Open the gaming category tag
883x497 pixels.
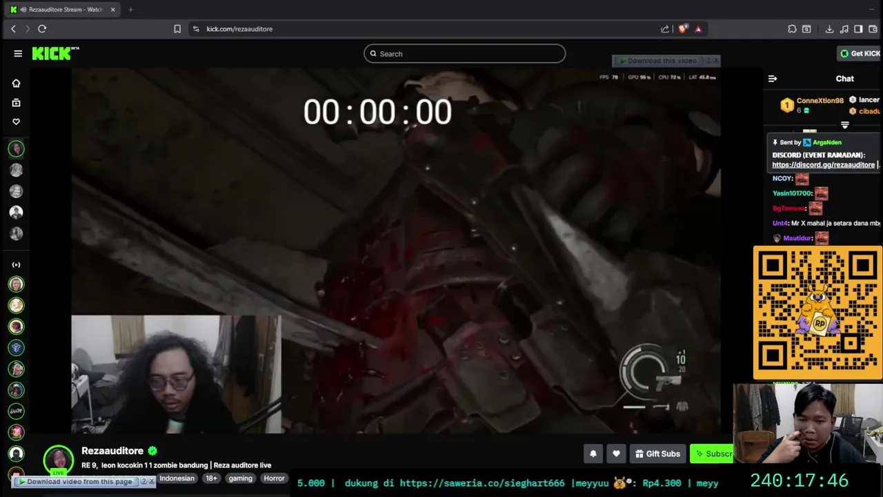pyautogui.click(x=241, y=478)
